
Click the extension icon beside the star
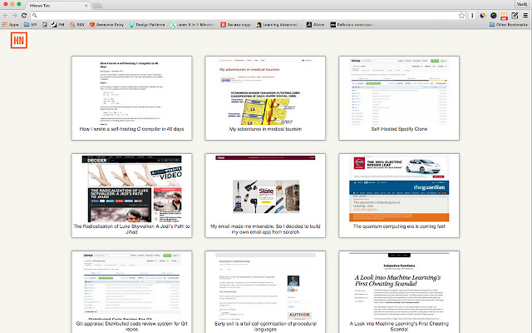click(472, 15)
